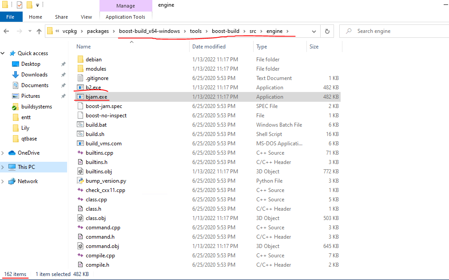Image resolution: width=449 pixels, height=280 pixels.
Task: Collapse the Quick access tree section
Action: 3,53
